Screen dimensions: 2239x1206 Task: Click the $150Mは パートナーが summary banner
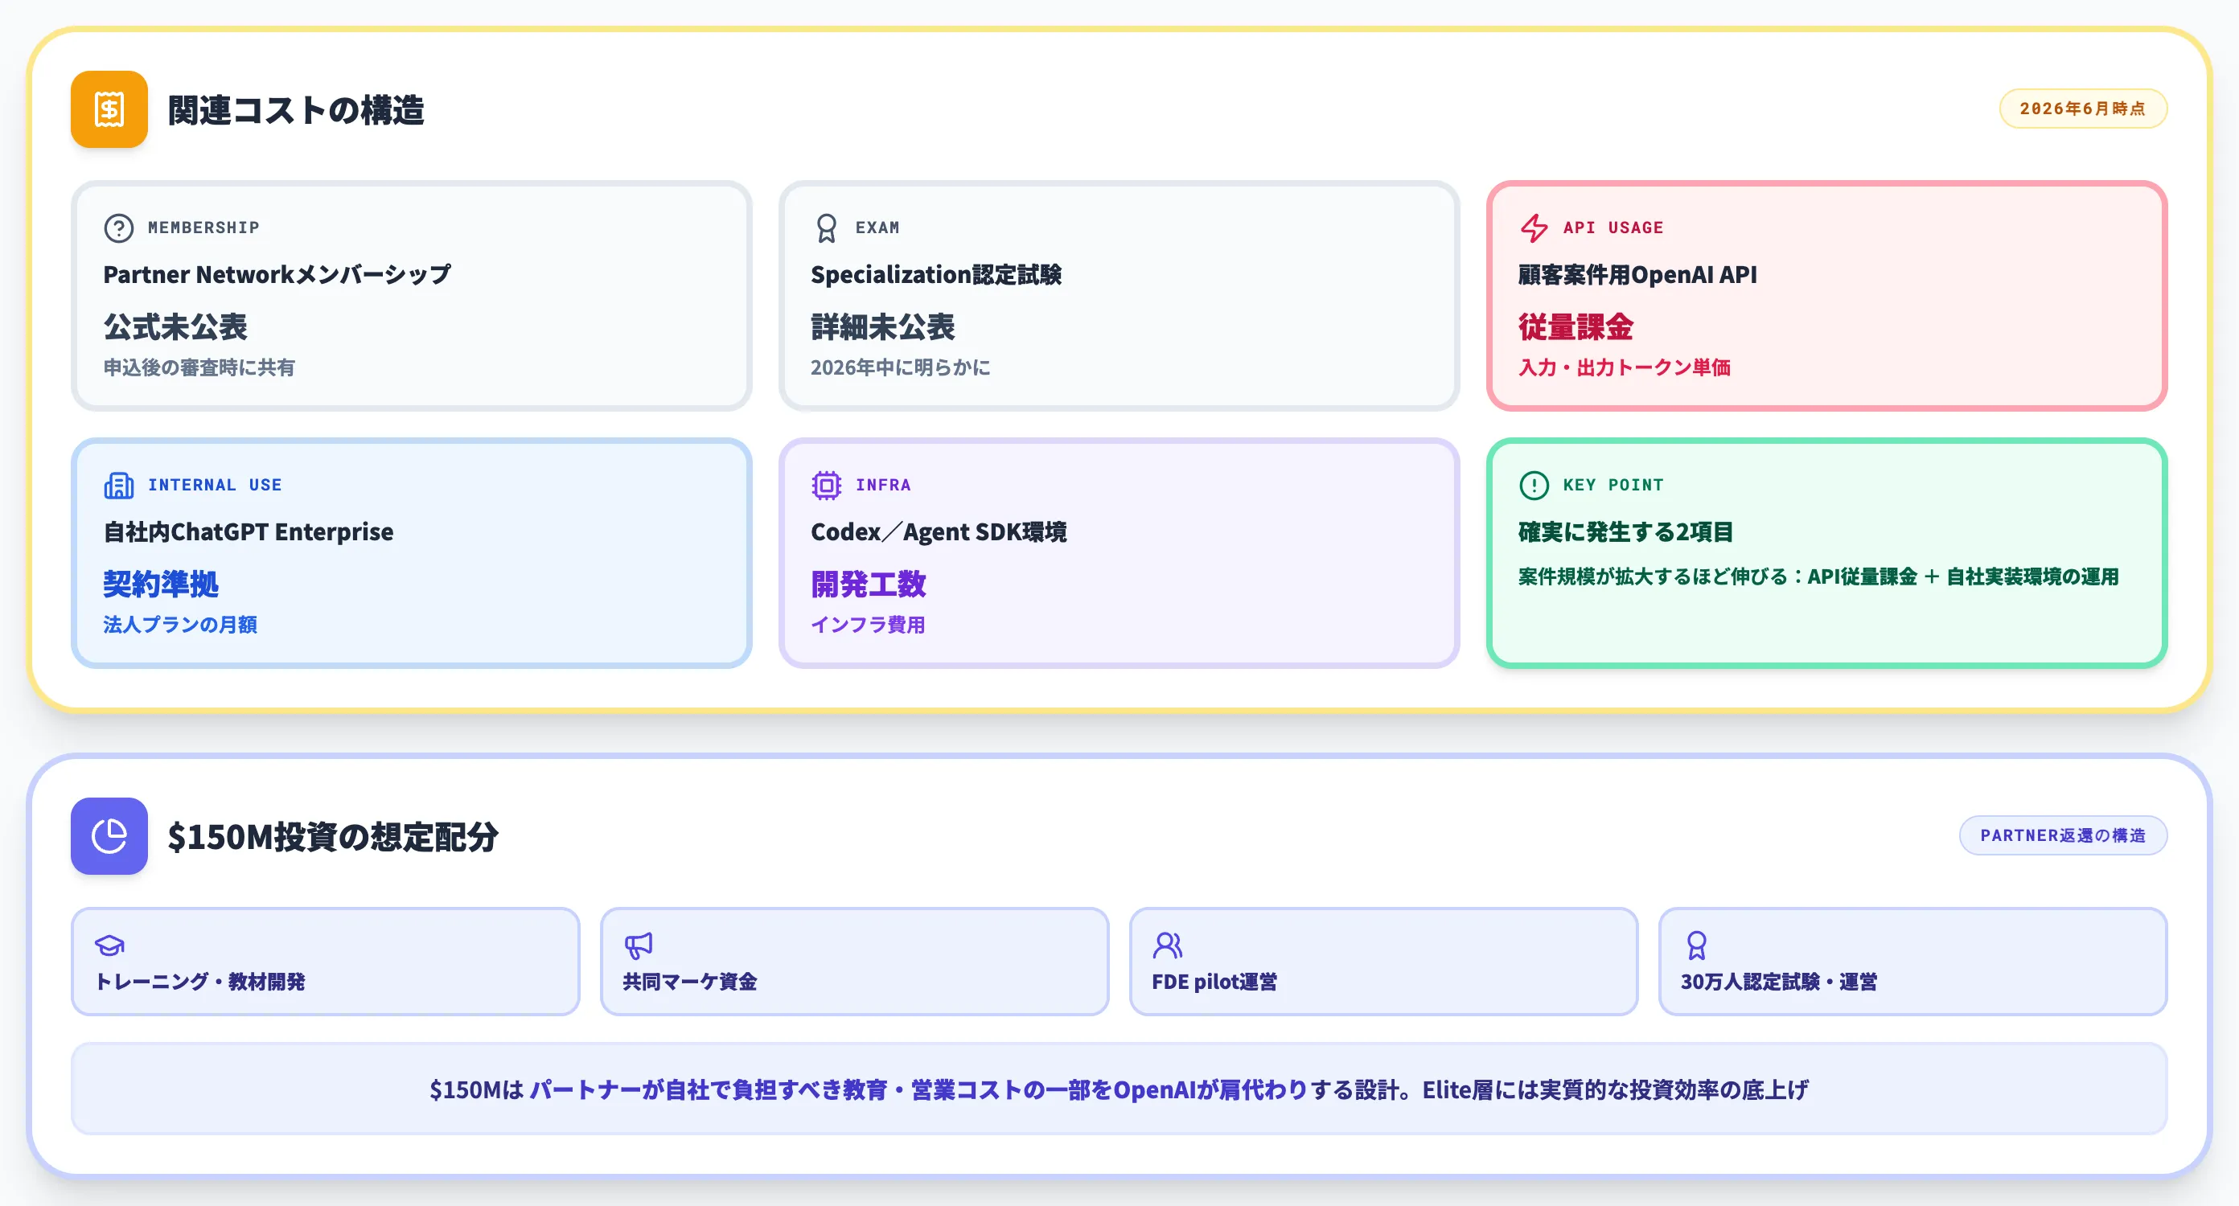point(1119,1089)
